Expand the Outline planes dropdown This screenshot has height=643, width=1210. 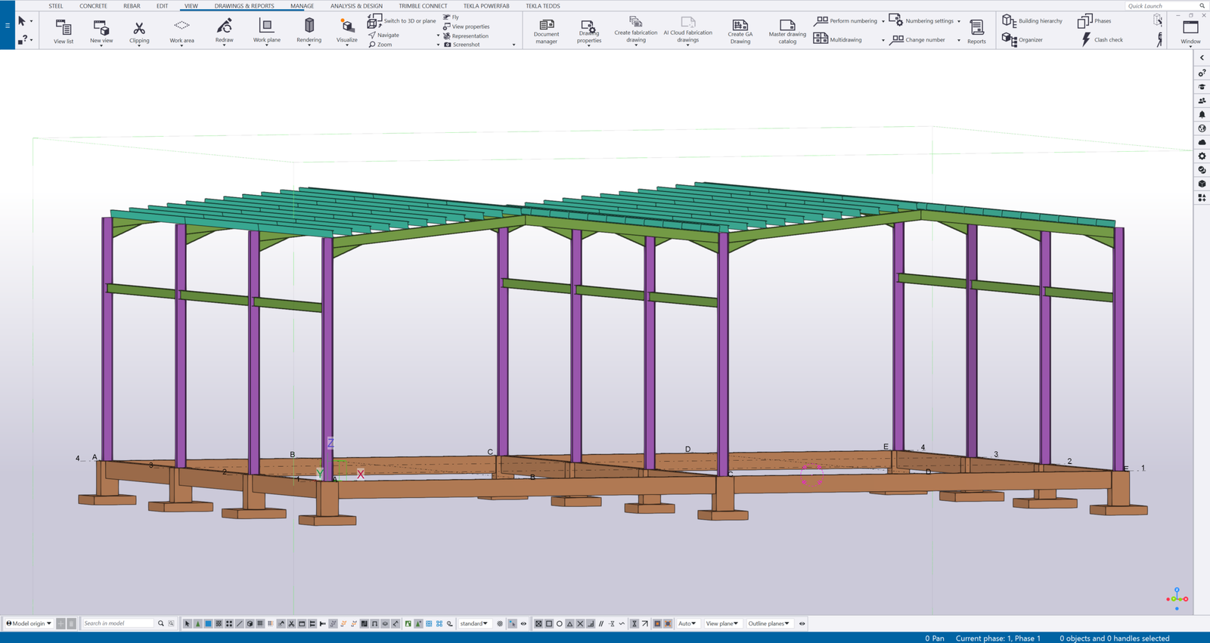point(769,623)
